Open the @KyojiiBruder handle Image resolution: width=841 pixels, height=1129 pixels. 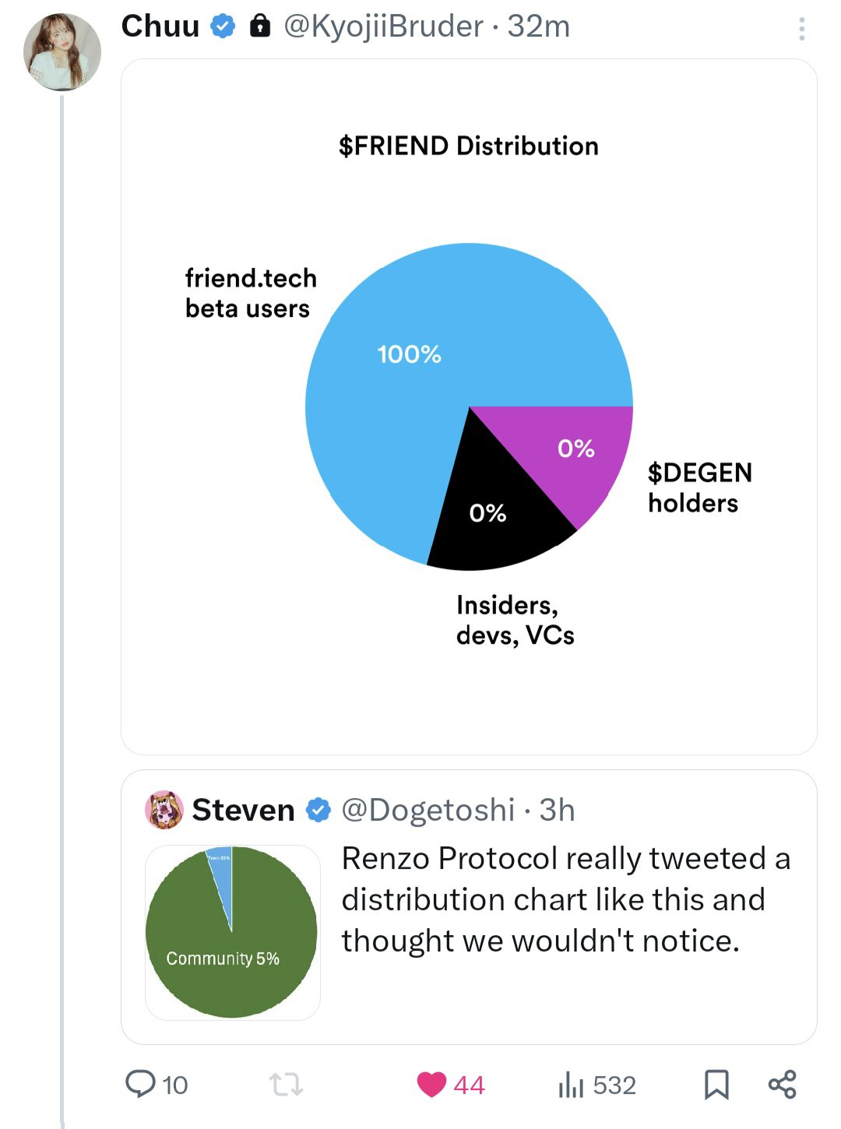383,26
